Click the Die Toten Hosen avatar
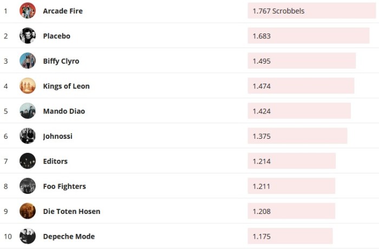The width and height of the screenshot is (379, 249). (28, 211)
